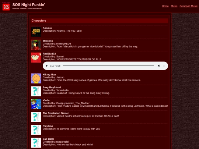
Task: Click 'Created by: rappareplol' text
Action: (56, 142)
